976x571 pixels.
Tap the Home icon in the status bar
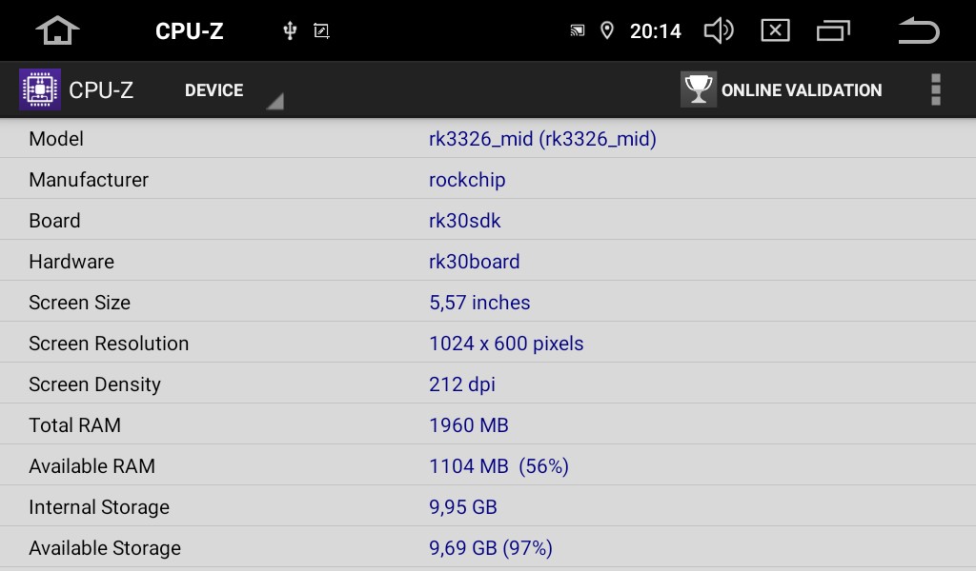(57, 30)
